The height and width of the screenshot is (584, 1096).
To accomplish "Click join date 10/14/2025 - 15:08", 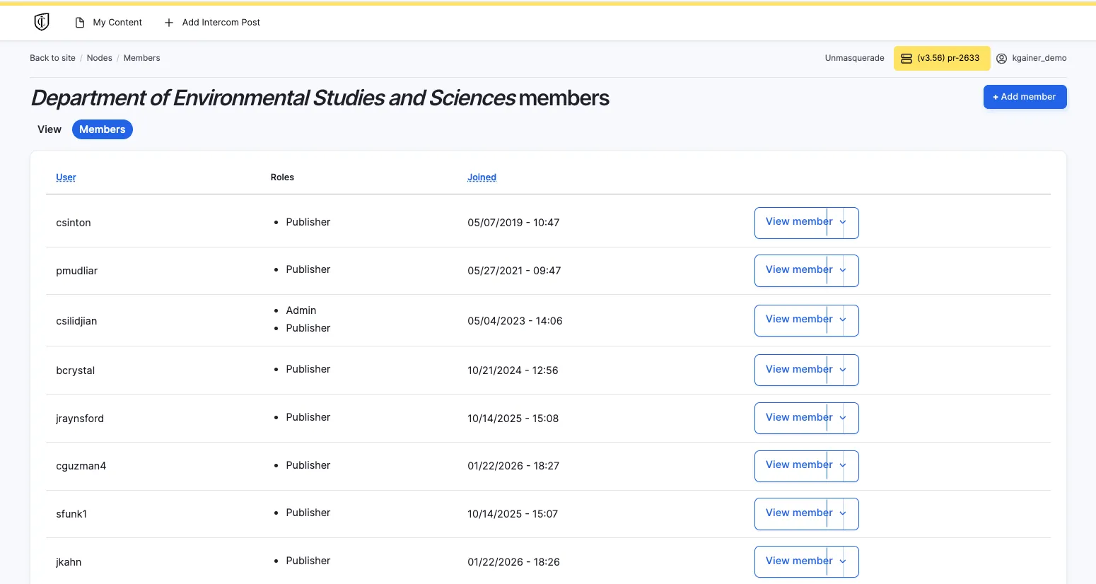I will click(x=513, y=419).
